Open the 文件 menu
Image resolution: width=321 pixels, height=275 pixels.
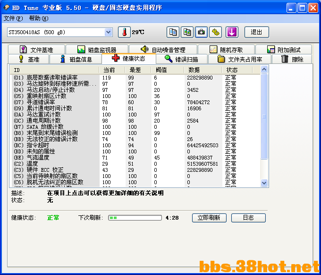(x=13, y=18)
